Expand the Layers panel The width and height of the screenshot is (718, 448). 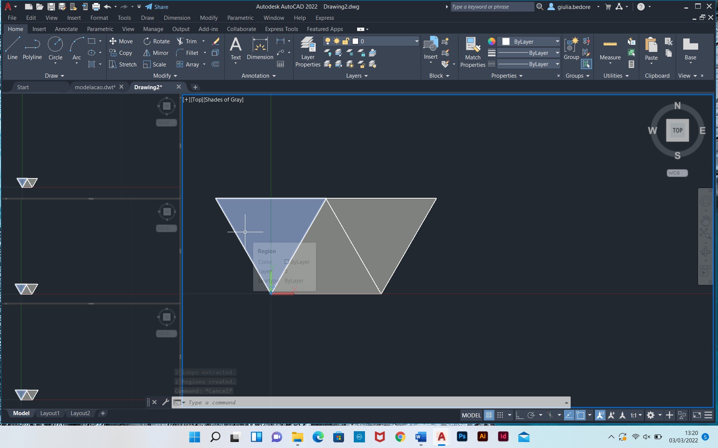357,76
